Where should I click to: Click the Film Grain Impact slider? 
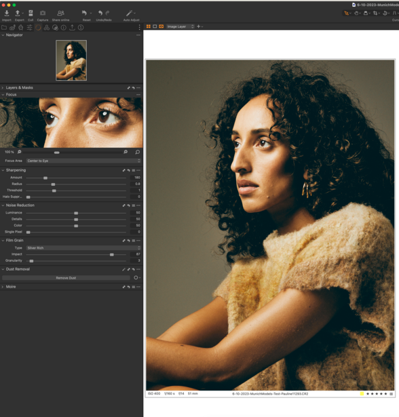pyautogui.click(x=76, y=254)
